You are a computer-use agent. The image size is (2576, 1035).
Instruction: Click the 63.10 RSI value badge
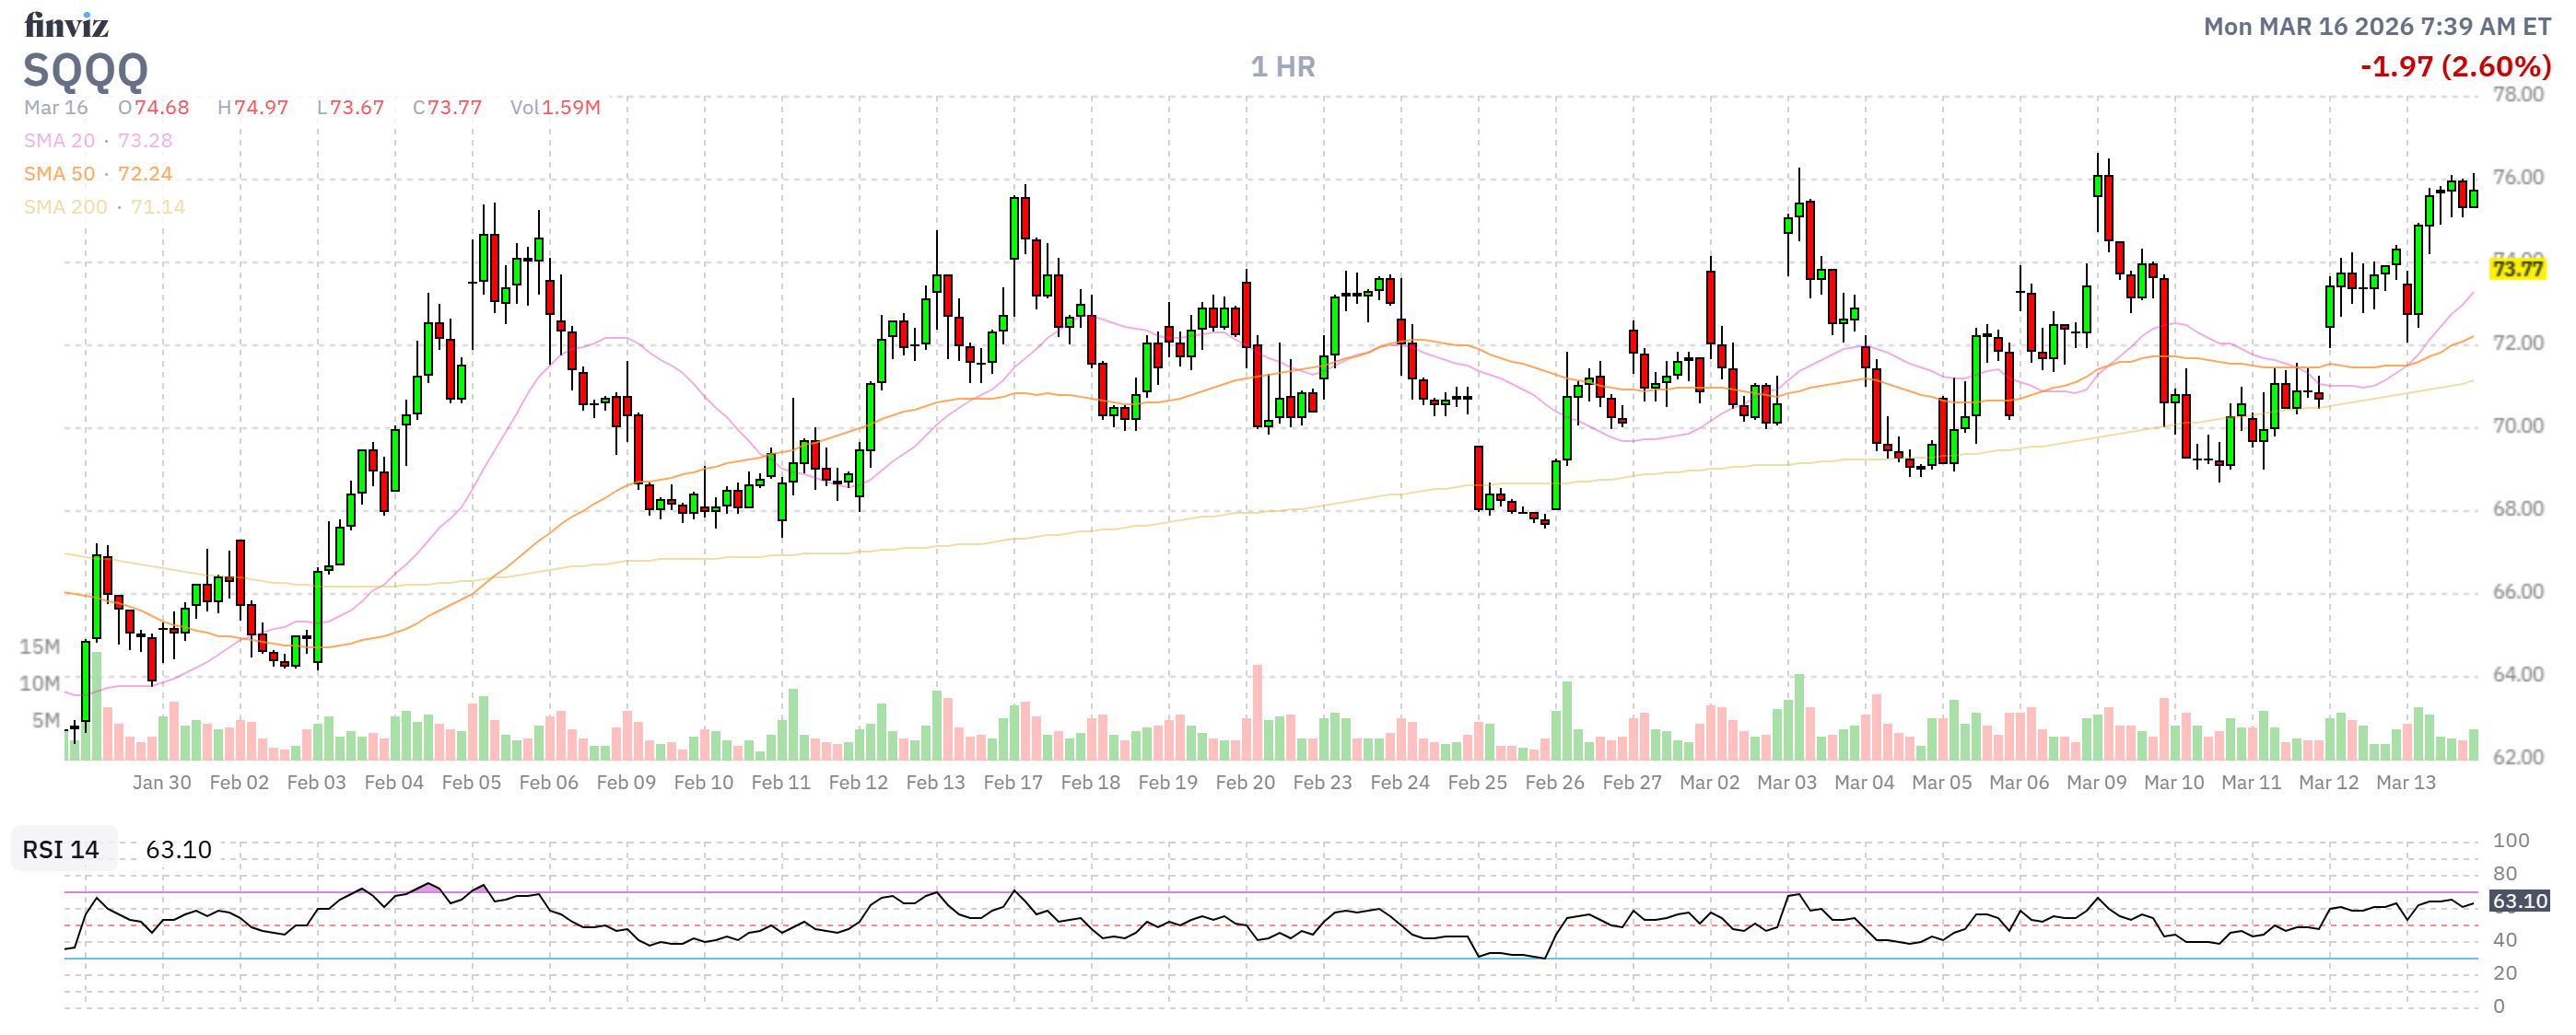coord(2518,901)
